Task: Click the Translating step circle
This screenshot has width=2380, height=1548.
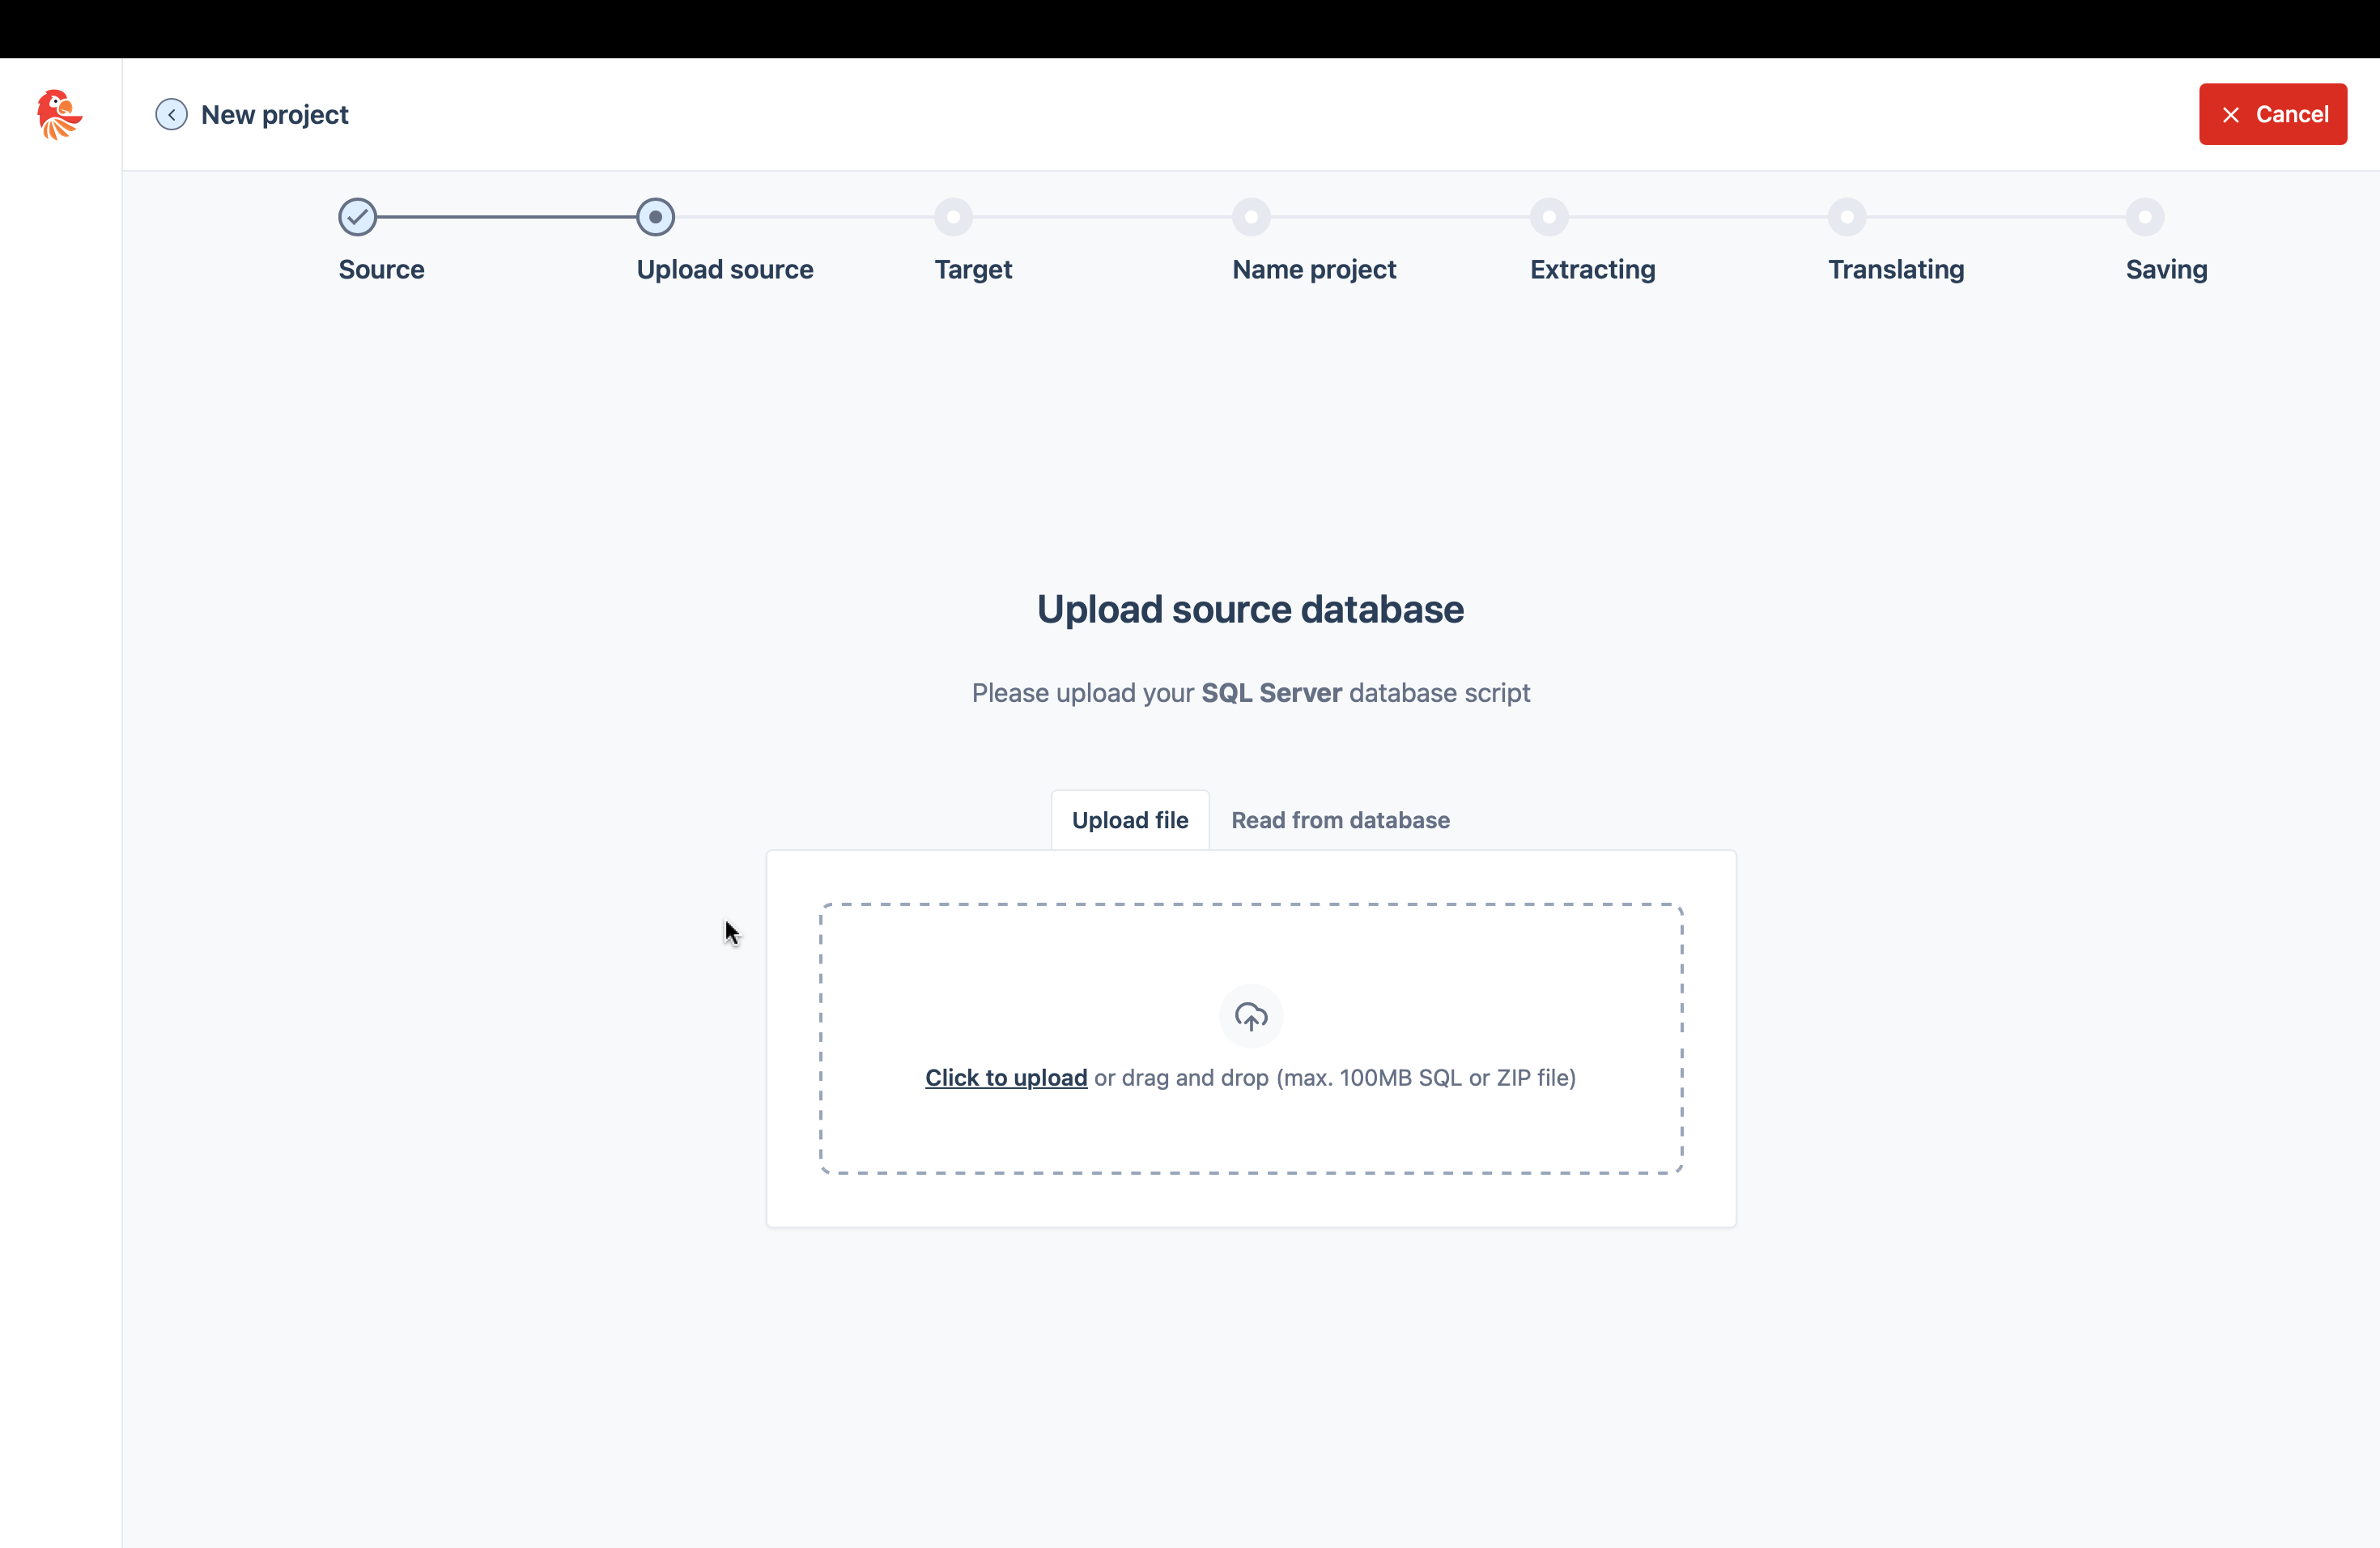Action: [1847, 217]
